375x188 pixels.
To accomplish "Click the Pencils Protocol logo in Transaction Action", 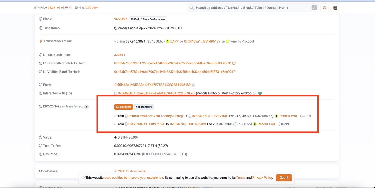I will coord(228,41).
